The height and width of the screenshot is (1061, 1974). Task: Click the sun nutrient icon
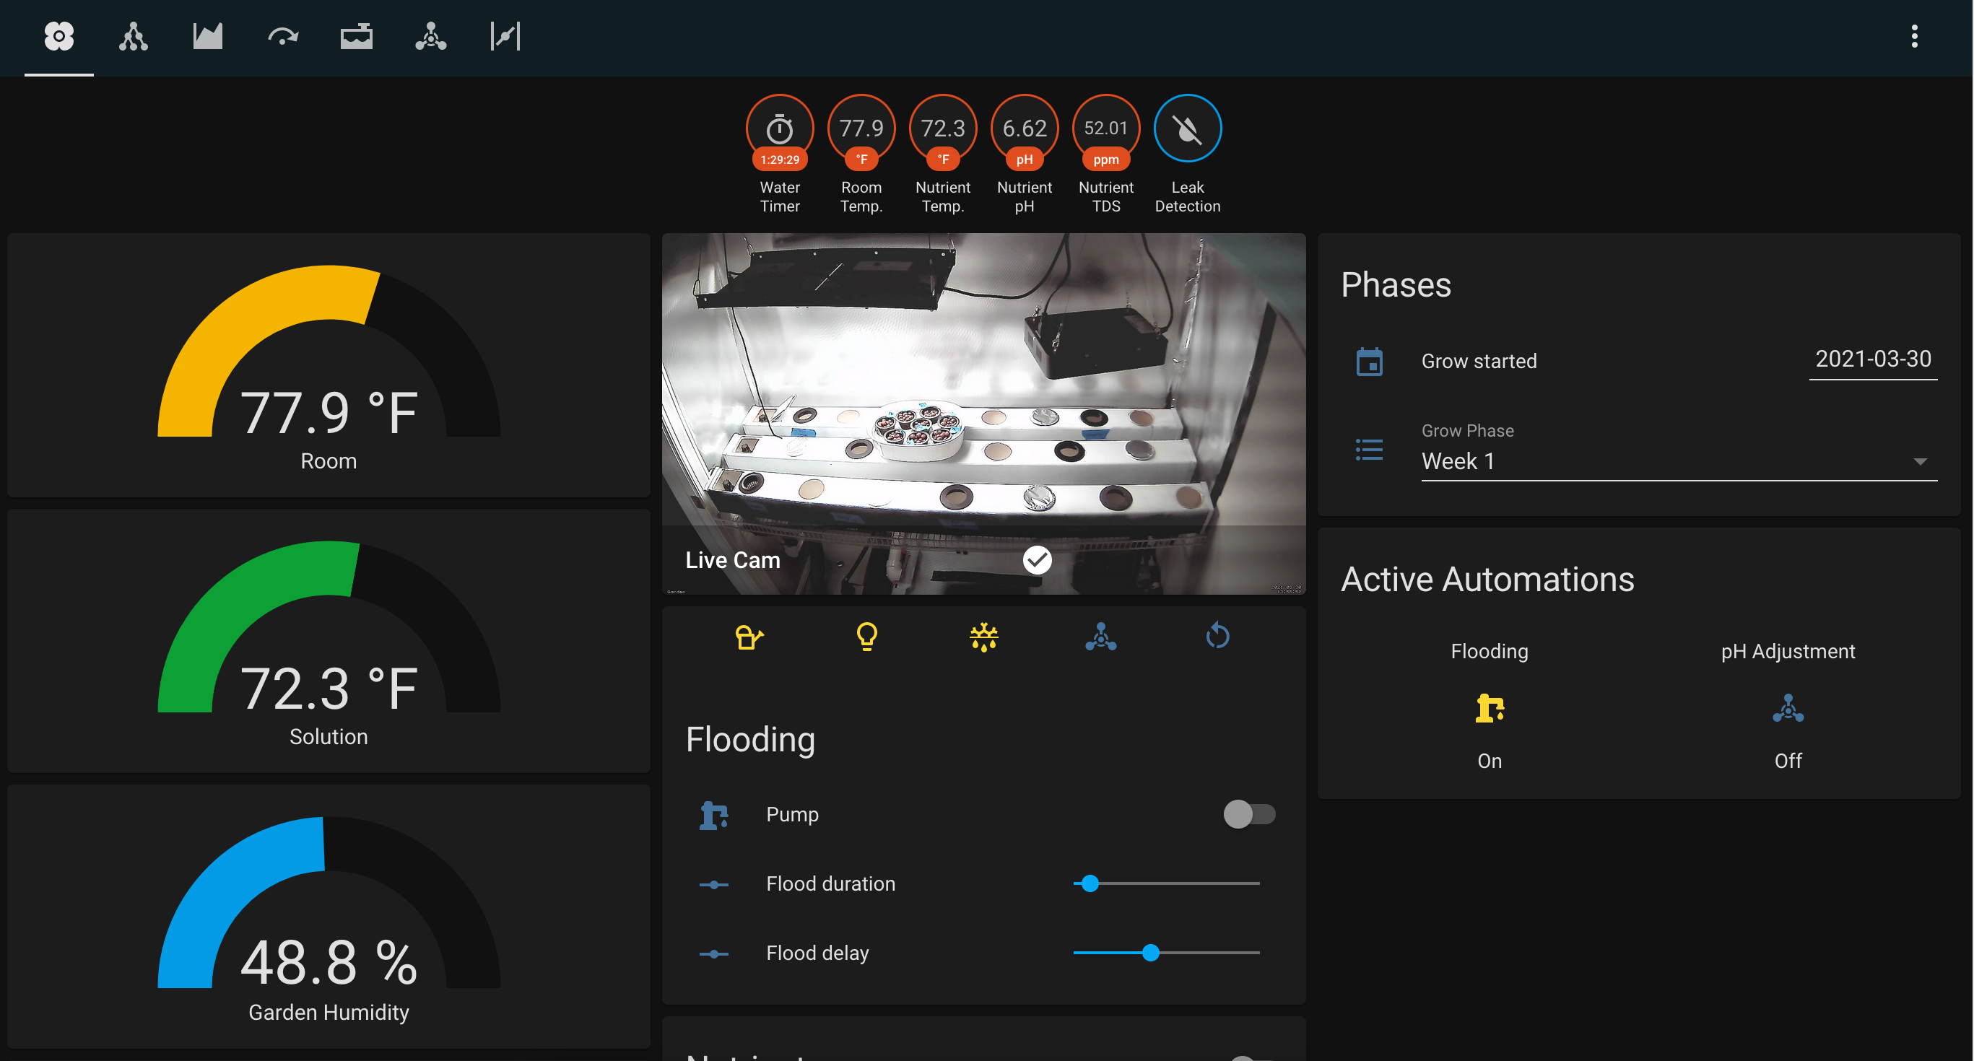pos(983,637)
